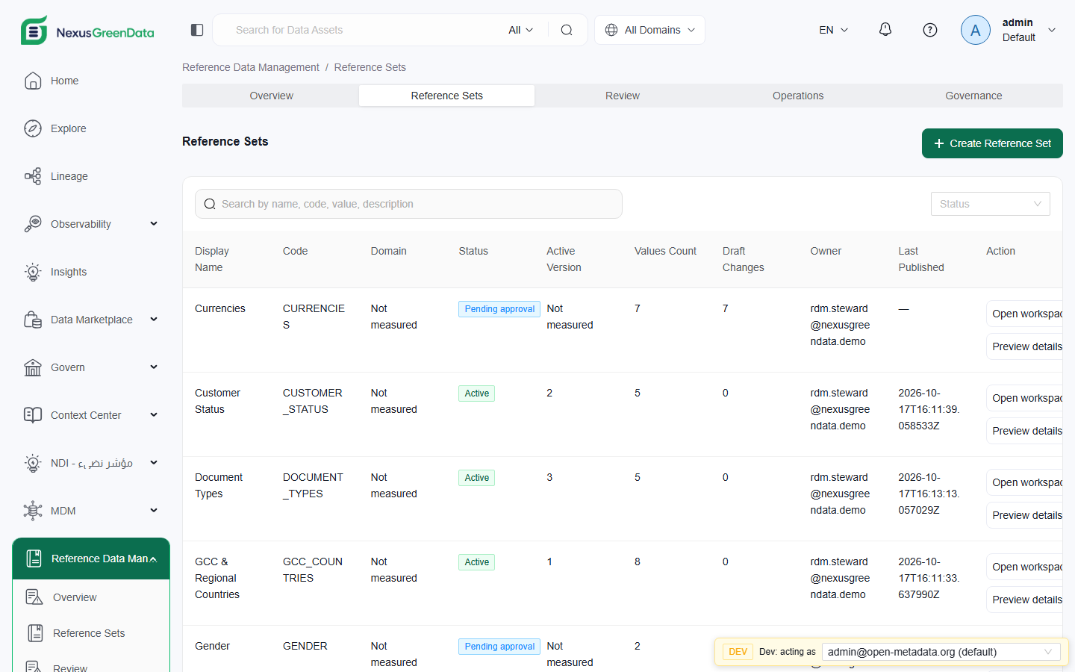The height and width of the screenshot is (672, 1075).
Task: Click the MDM icon in the sidebar
Action: click(x=33, y=511)
